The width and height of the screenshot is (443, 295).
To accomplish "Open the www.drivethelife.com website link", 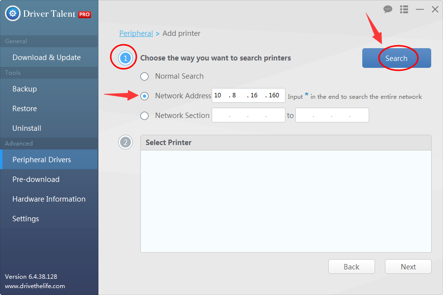I will 35,286.
